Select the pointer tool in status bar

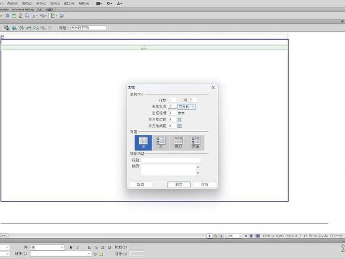click(x=209, y=236)
